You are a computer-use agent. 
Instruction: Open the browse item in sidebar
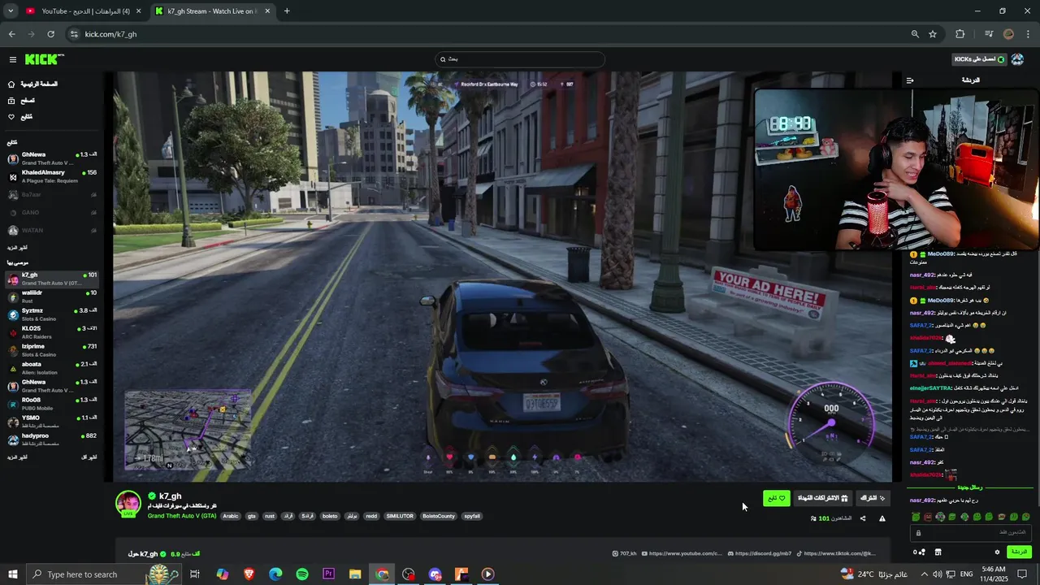tap(21, 101)
